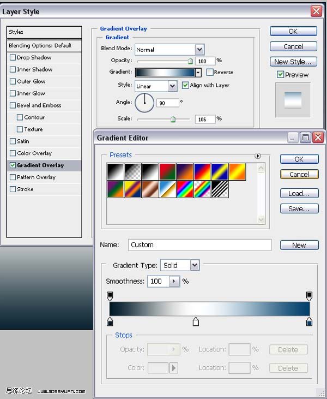327x399 pixels.
Task: Click the presets scrollbar down arrow
Action: click(261, 219)
